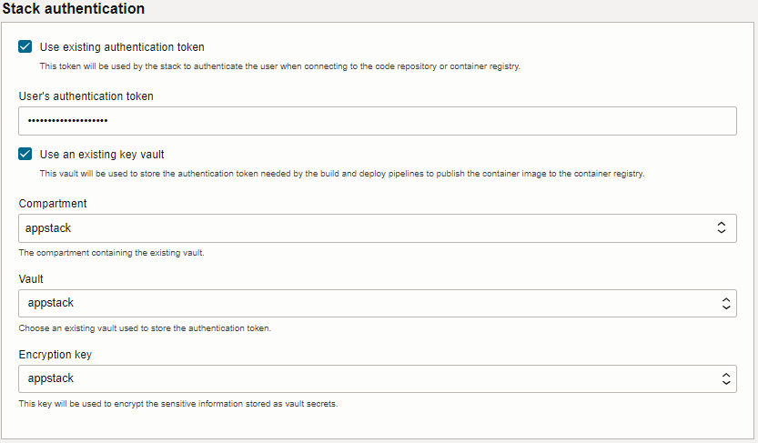This screenshot has height=443, width=758.
Task: Click the help text about compartment containing the vault
Action: tap(111, 253)
